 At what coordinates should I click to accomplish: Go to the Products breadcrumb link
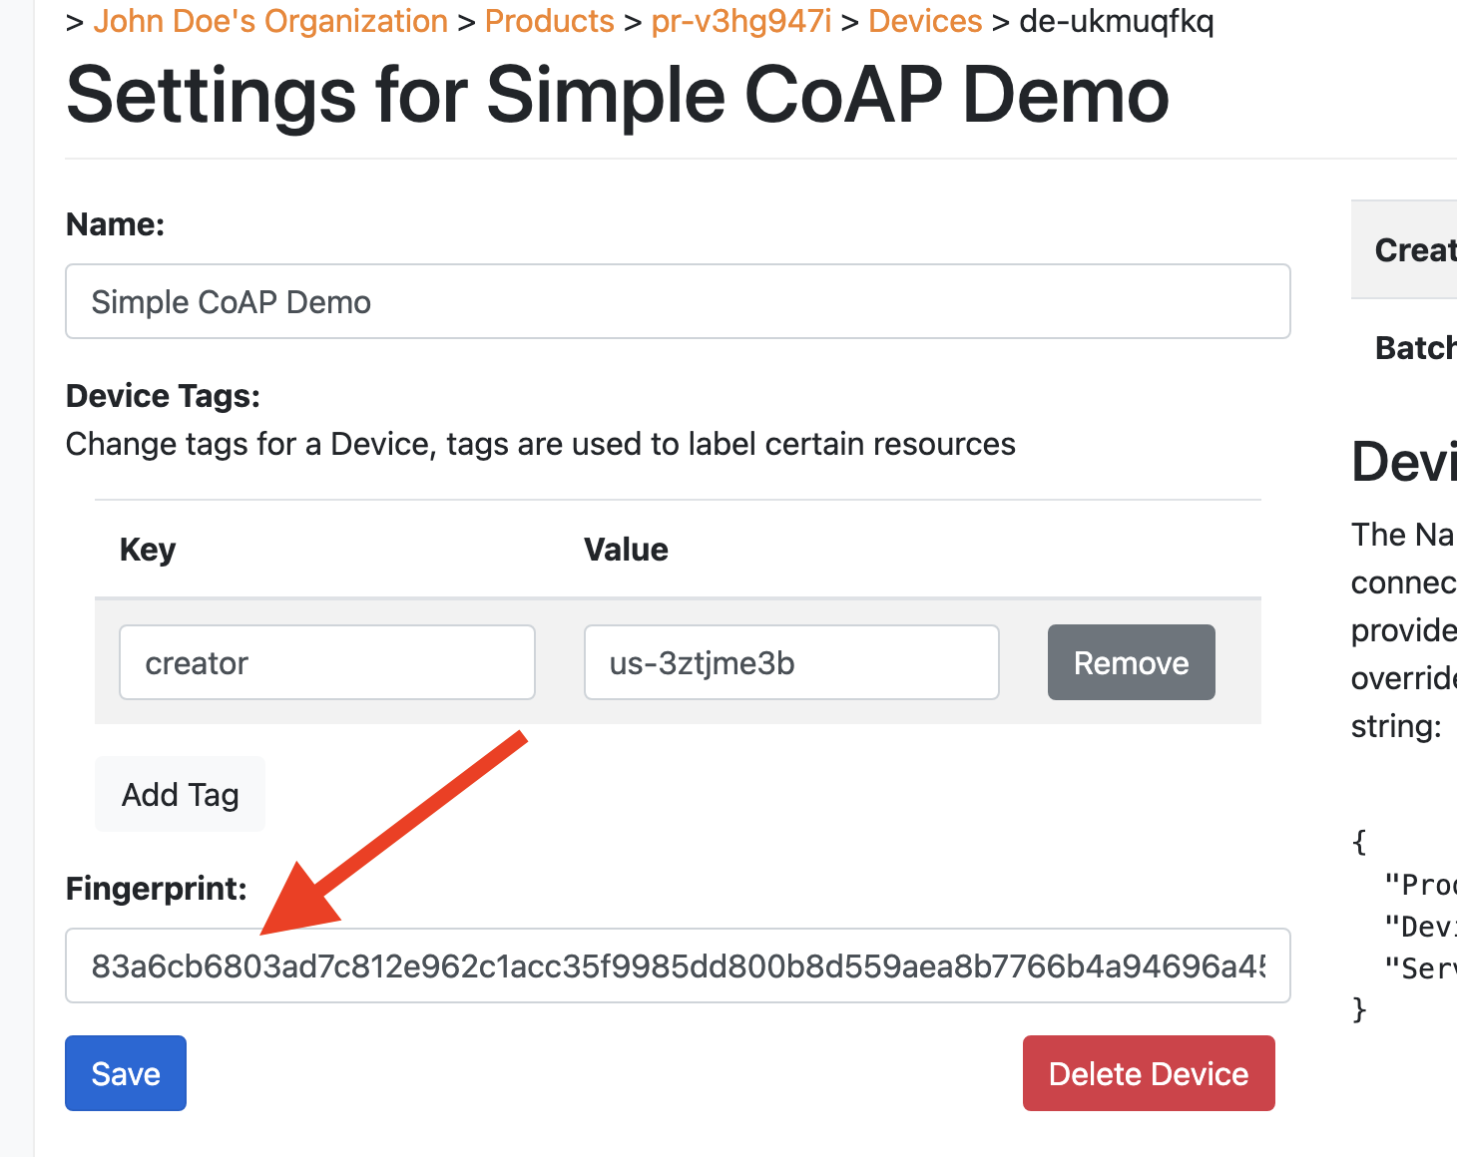549,21
